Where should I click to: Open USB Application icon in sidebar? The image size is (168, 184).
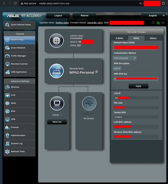pyautogui.click(x=7, y=72)
